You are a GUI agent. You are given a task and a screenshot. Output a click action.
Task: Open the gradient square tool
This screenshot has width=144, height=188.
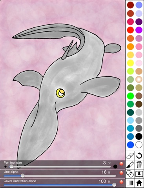(130, 183)
